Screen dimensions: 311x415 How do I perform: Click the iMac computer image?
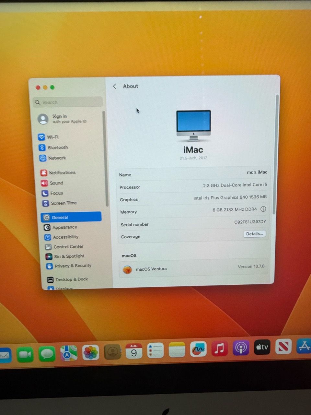point(193,126)
